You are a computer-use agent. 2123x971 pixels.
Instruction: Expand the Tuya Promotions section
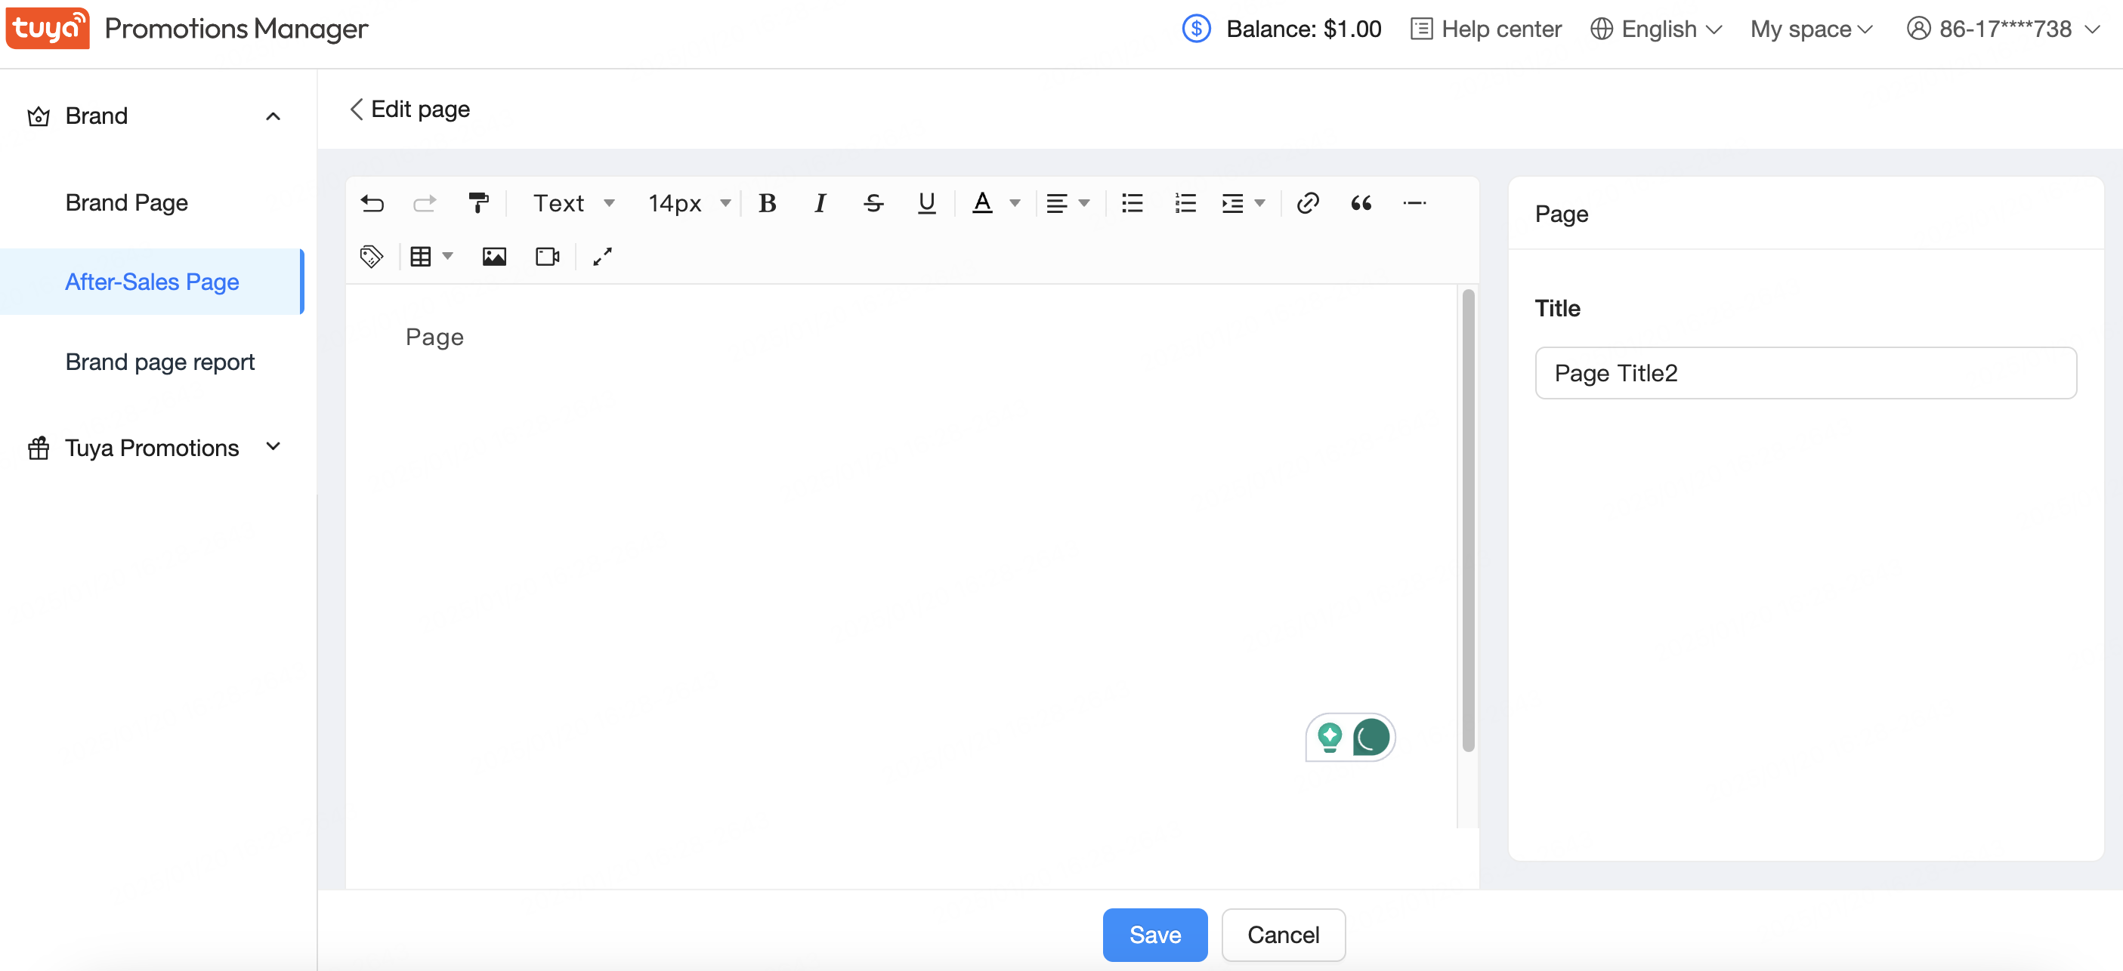tap(273, 447)
